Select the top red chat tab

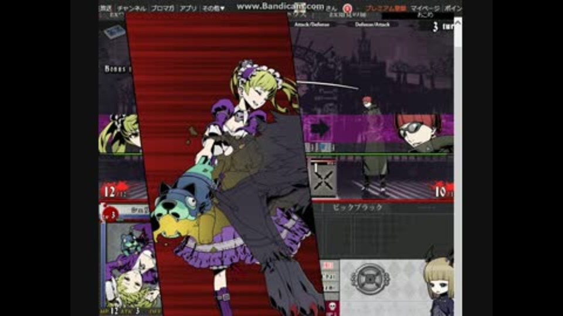coord(330,266)
